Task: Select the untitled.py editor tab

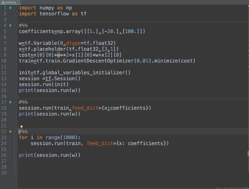Action: click(x=10, y=2)
